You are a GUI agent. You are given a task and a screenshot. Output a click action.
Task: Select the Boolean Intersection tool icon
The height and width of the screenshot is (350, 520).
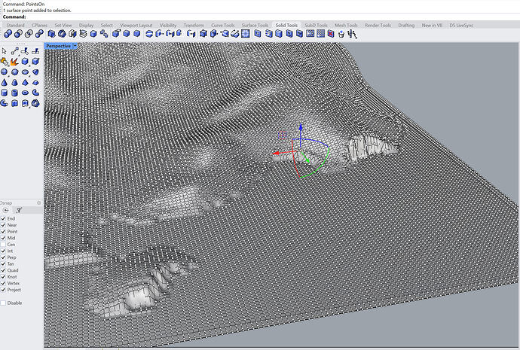29,34
